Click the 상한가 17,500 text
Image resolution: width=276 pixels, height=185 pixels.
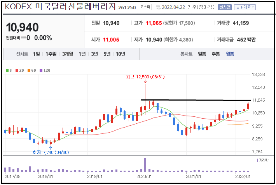(179, 23)
